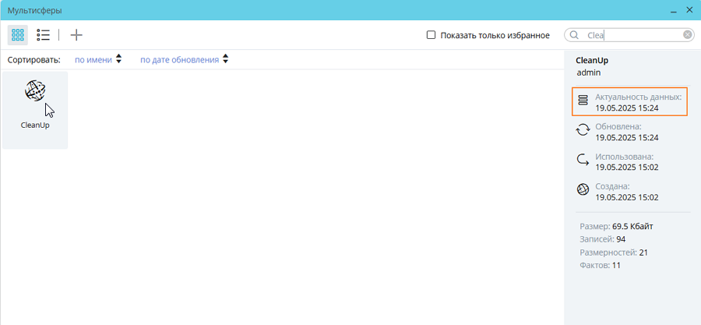Clear the search field text

(688, 35)
